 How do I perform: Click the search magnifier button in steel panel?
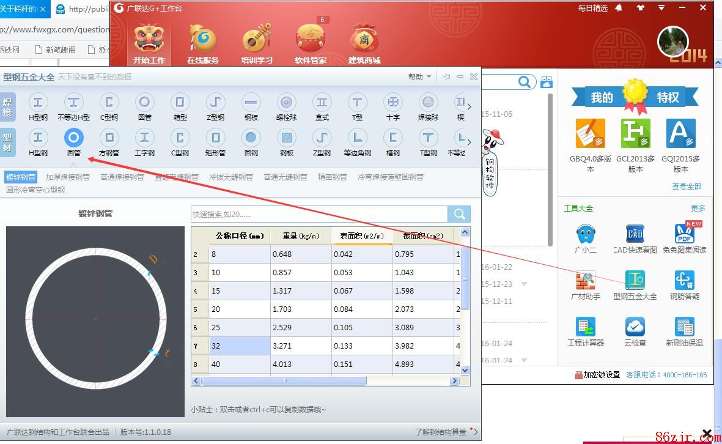click(459, 214)
